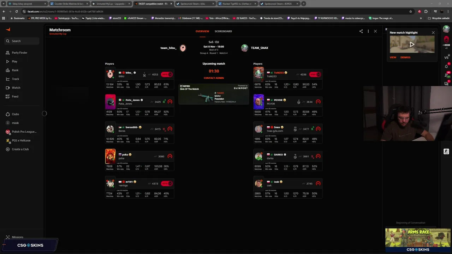Image resolution: width=452 pixels, height=254 pixels.
Task: Play the New match highlight video
Action: tap(412, 44)
